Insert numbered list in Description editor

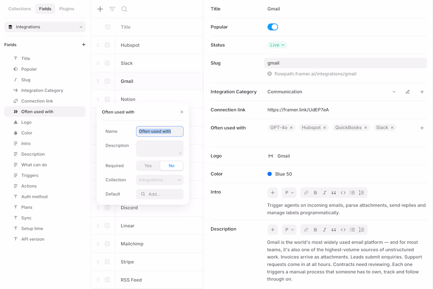point(361,229)
